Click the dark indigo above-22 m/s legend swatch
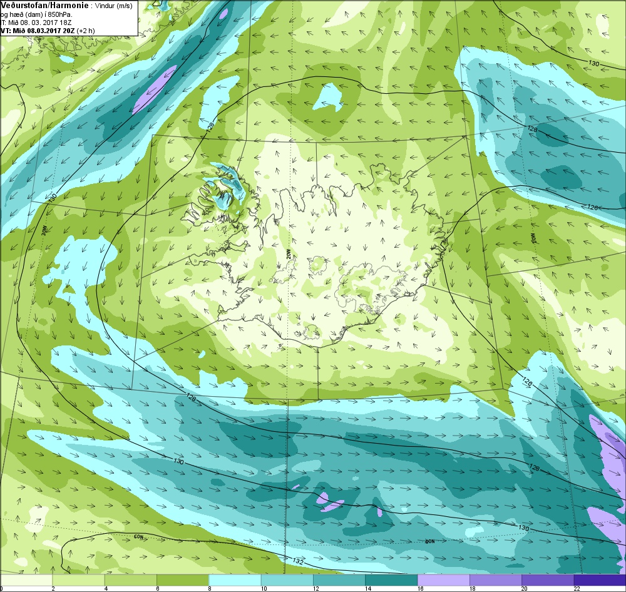The width and height of the screenshot is (626, 592). pyautogui.click(x=600, y=579)
